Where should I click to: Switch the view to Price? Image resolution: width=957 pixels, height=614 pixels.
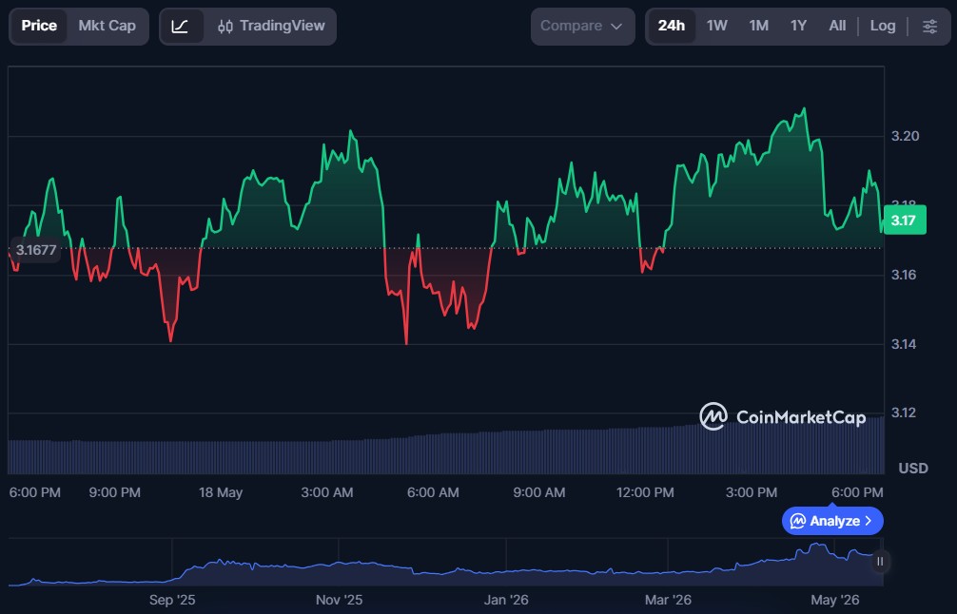(39, 26)
